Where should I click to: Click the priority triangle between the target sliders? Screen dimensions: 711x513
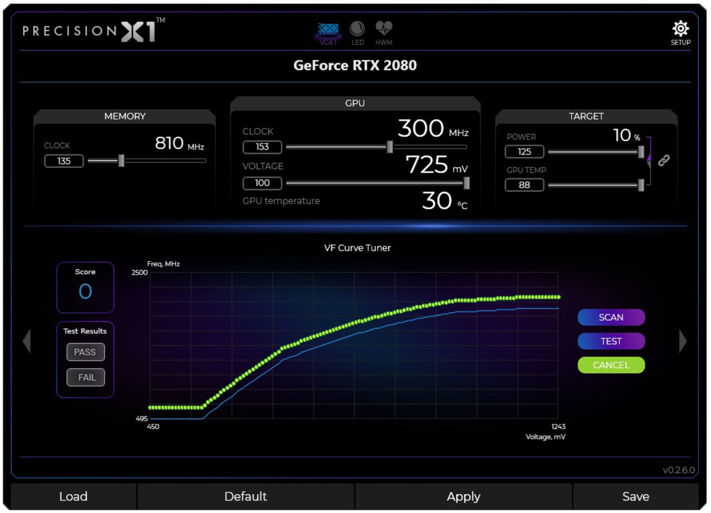coord(650,157)
